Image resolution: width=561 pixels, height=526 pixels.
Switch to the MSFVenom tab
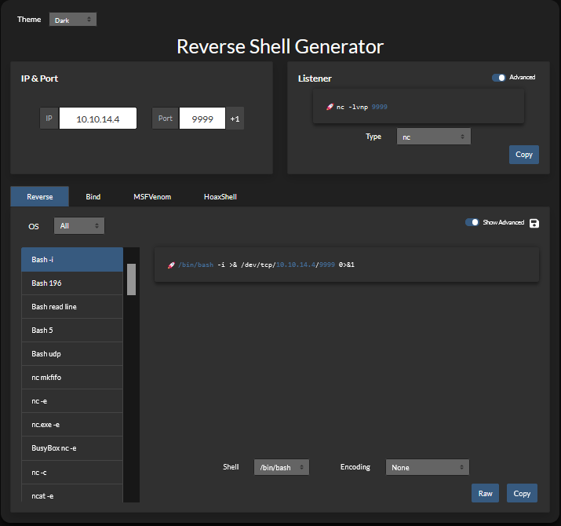152,196
